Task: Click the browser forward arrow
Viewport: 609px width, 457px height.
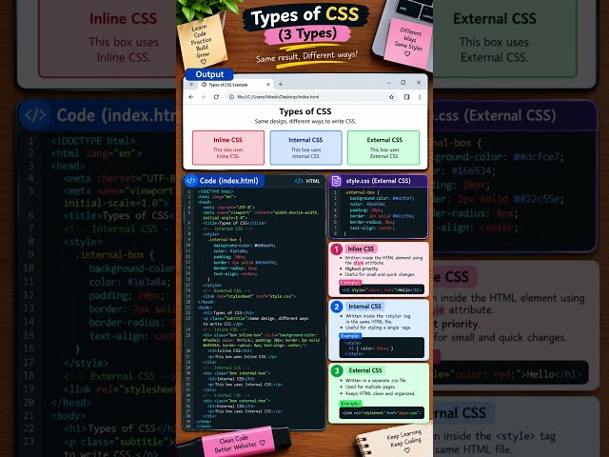Action: point(203,97)
